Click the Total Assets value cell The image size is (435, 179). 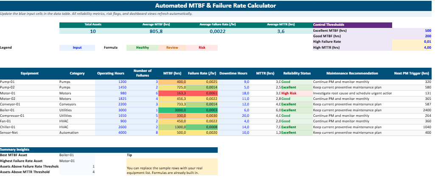click(93, 31)
